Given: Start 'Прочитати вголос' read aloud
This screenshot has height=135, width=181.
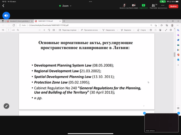Looking at the screenshot, I should coord(89,30).
